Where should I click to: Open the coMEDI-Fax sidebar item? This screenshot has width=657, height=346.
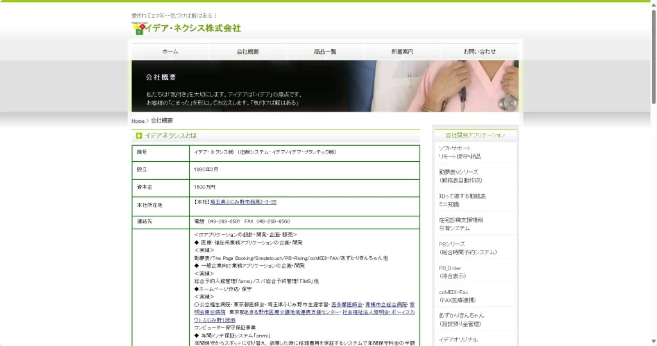pyautogui.click(x=457, y=296)
